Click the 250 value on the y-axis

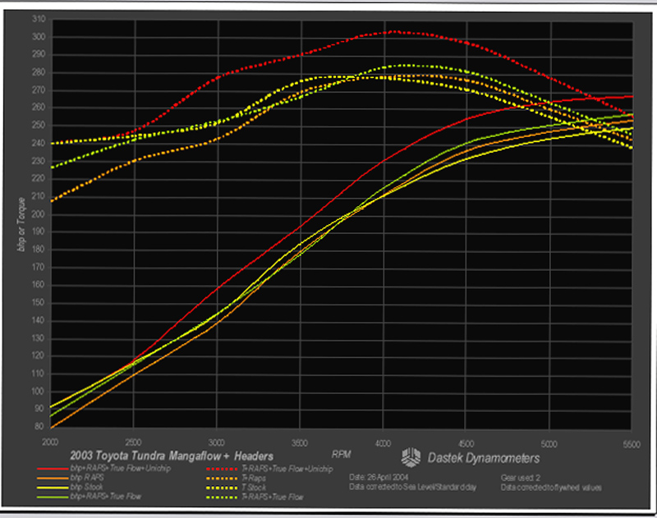tap(39, 126)
